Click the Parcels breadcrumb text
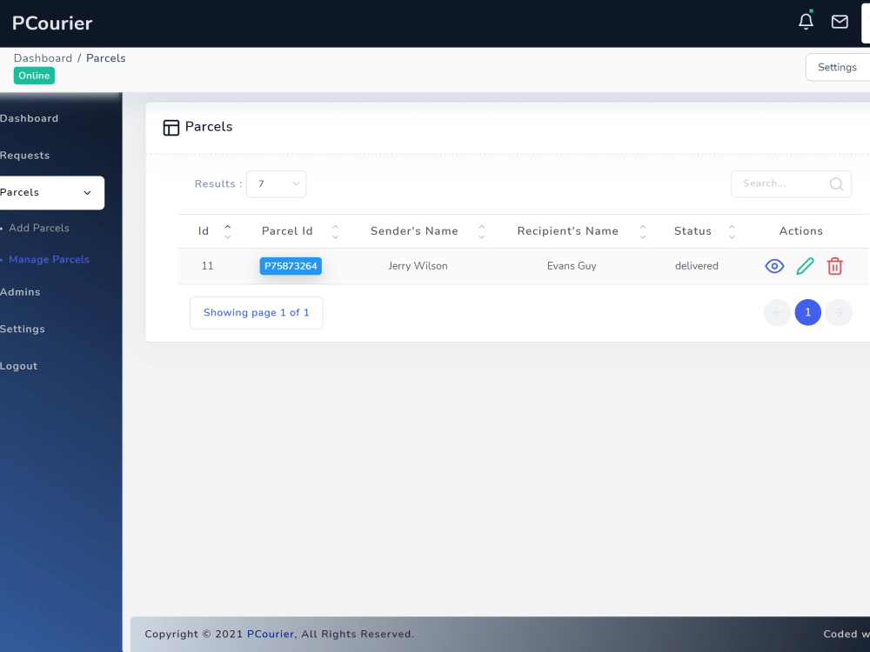This screenshot has width=870, height=652. (x=105, y=58)
